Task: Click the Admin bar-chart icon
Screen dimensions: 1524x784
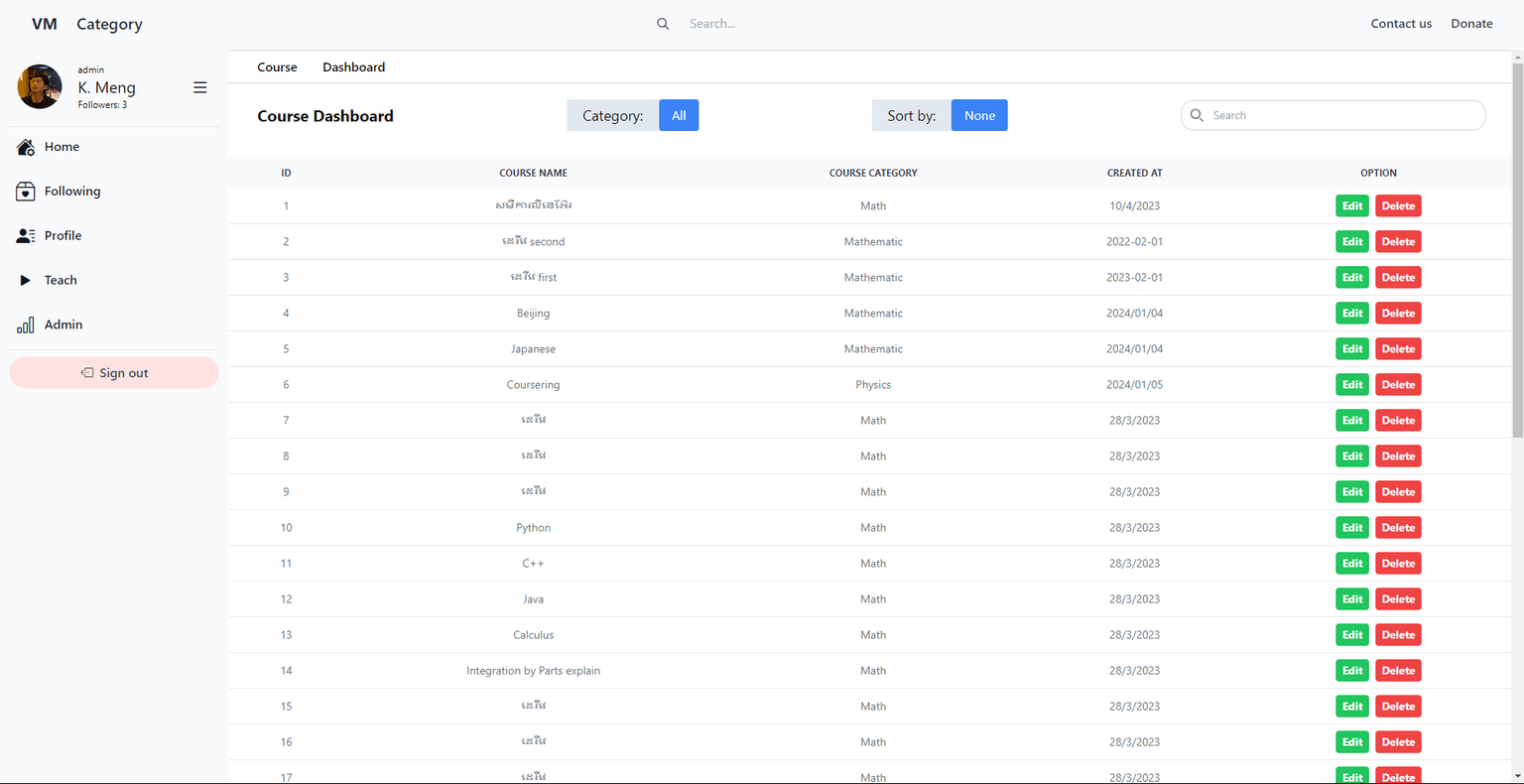Action: 26,326
